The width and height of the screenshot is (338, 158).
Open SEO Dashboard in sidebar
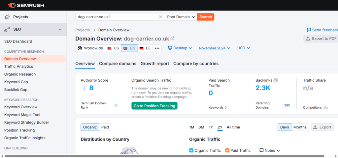(18, 41)
